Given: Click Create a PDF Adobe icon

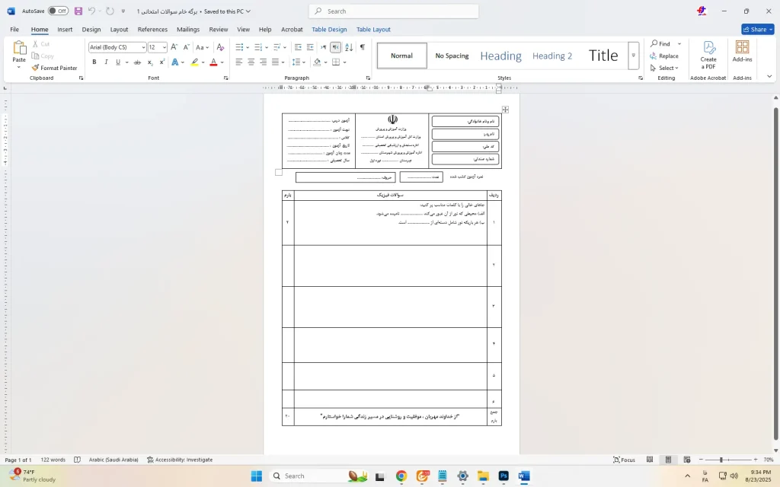Looking at the screenshot, I should tap(708, 55).
